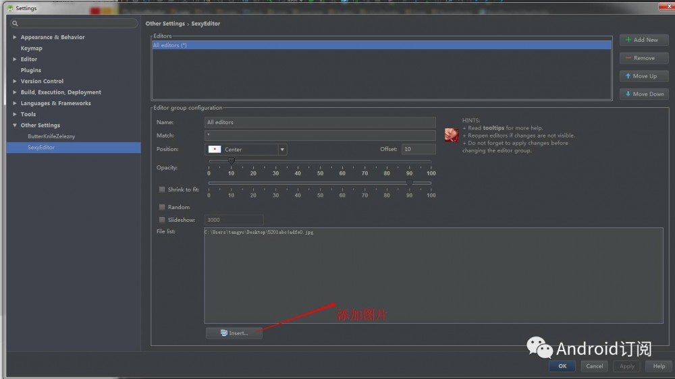This screenshot has width=675, height=379.
Task: Expand Build, Execution, Deployment node arrow
Action: click(x=15, y=92)
